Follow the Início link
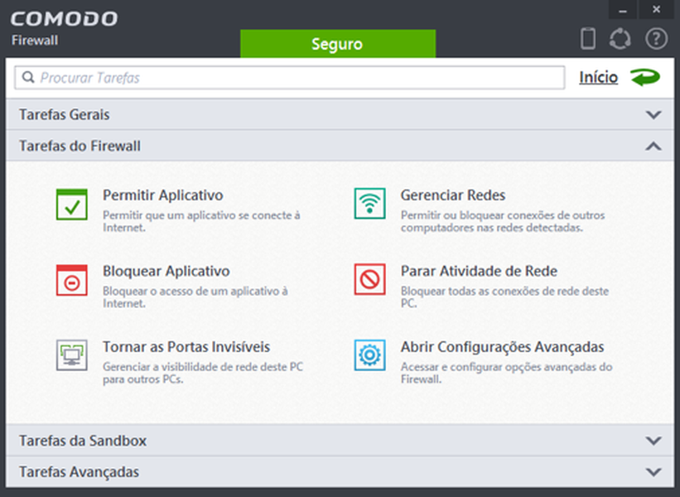Screen dimensions: 680x497 click(599, 77)
